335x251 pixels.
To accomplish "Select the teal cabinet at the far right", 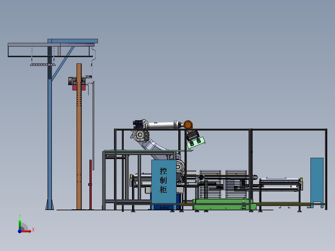I will [317, 182].
